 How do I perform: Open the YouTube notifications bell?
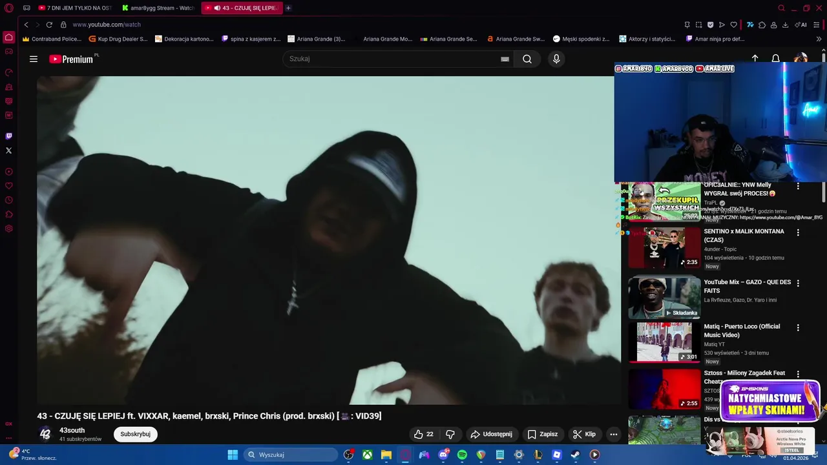coord(775,59)
